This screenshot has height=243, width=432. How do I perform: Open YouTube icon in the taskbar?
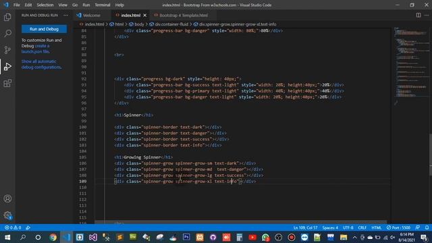(252, 237)
